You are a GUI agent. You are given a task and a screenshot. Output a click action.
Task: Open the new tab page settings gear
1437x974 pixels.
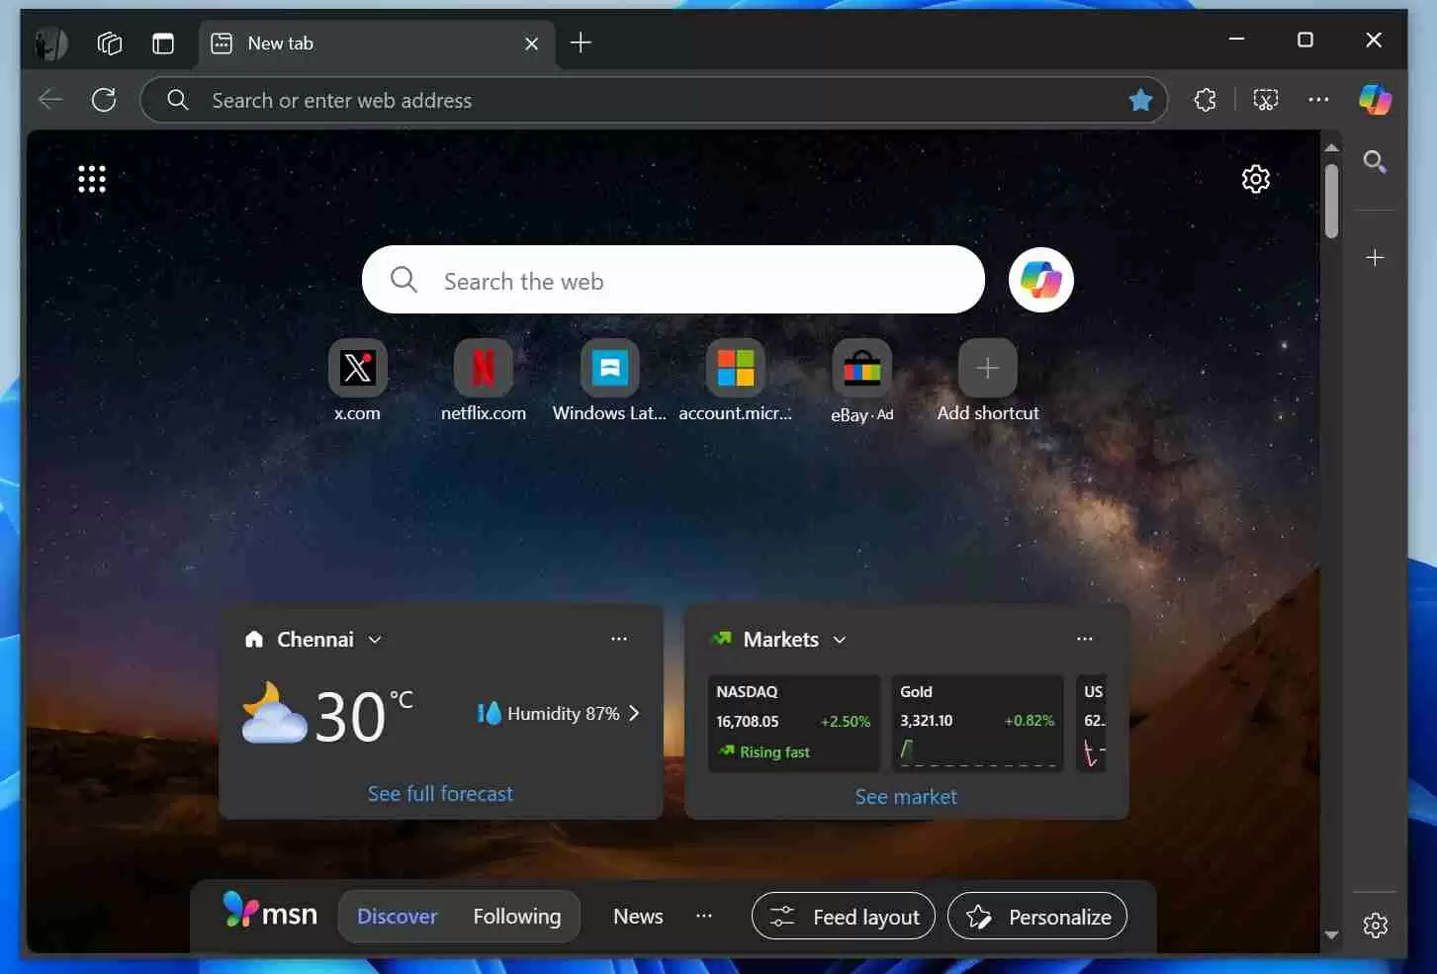pos(1255,178)
